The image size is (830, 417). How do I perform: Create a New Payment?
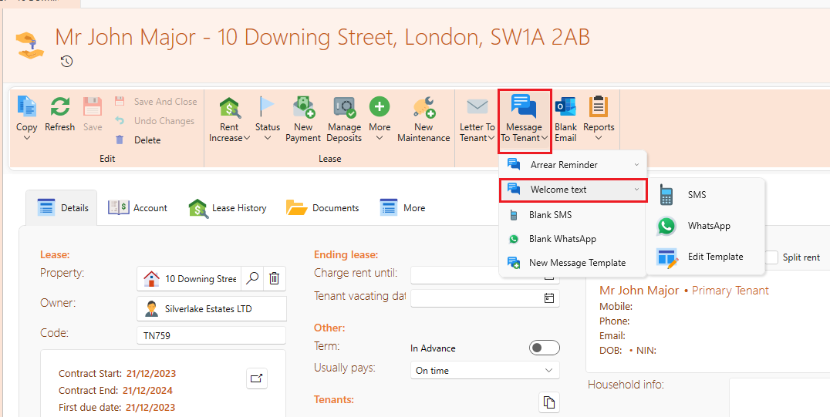[303, 119]
